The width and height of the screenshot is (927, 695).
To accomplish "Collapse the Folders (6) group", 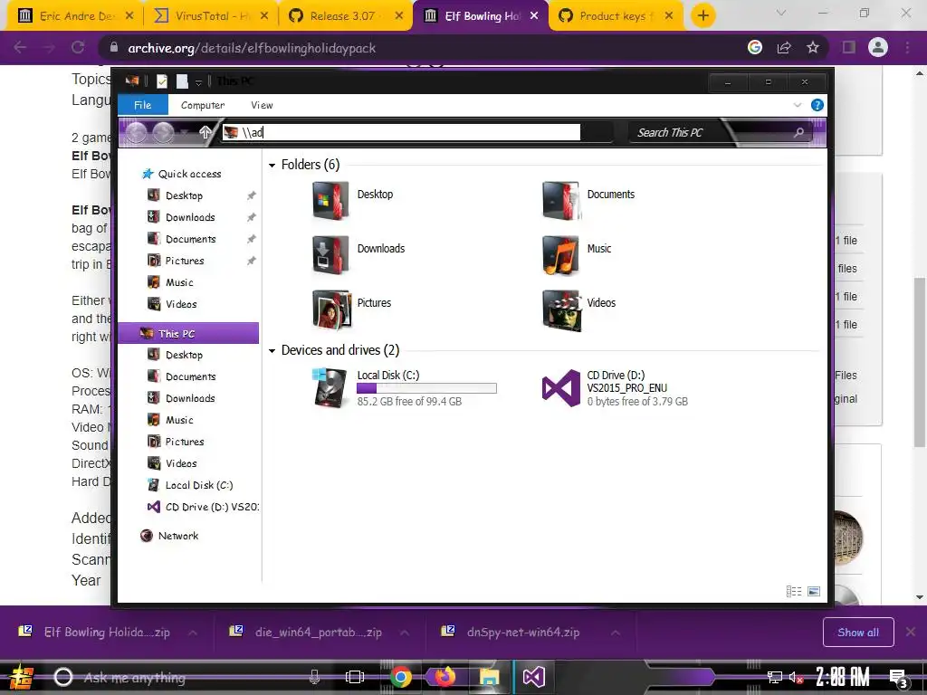I will pyautogui.click(x=272, y=166).
